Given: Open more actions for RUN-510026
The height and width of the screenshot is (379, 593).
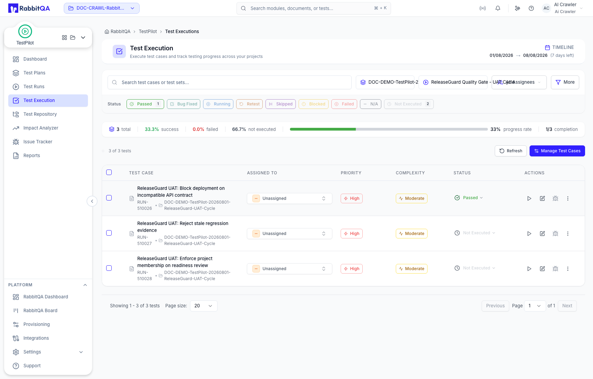Looking at the screenshot, I should coord(568,198).
